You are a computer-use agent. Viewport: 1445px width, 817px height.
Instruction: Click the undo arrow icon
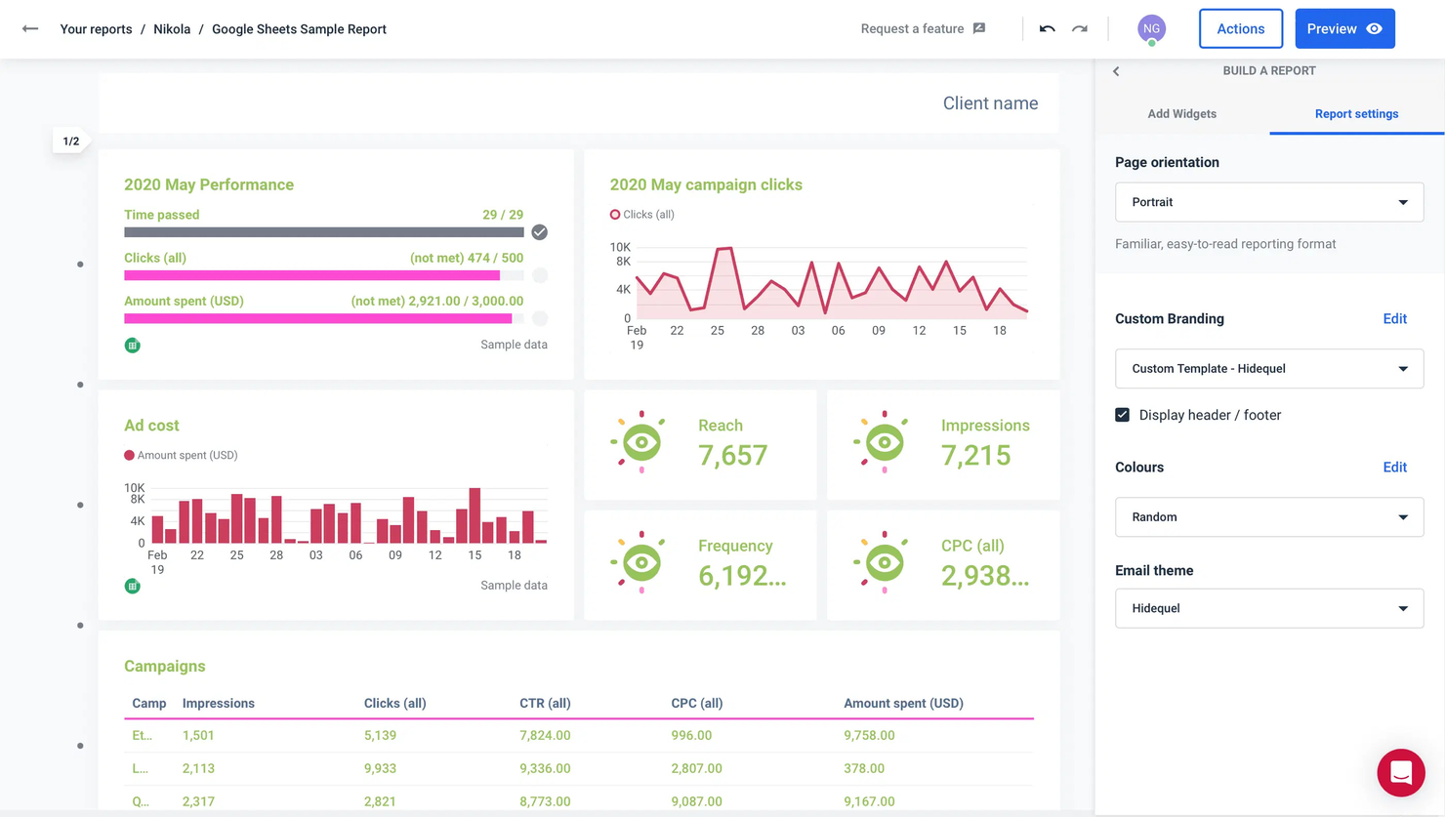pos(1047,29)
